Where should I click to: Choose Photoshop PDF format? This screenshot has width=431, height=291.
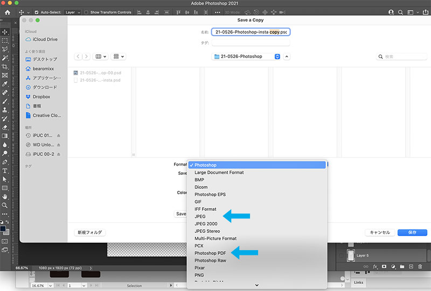click(x=210, y=253)
